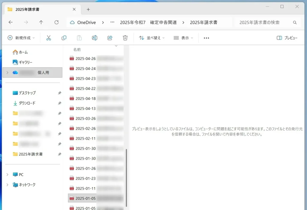Click the file list vertical scrollbar
Screen dimensions: 307x210
point(126,177)
